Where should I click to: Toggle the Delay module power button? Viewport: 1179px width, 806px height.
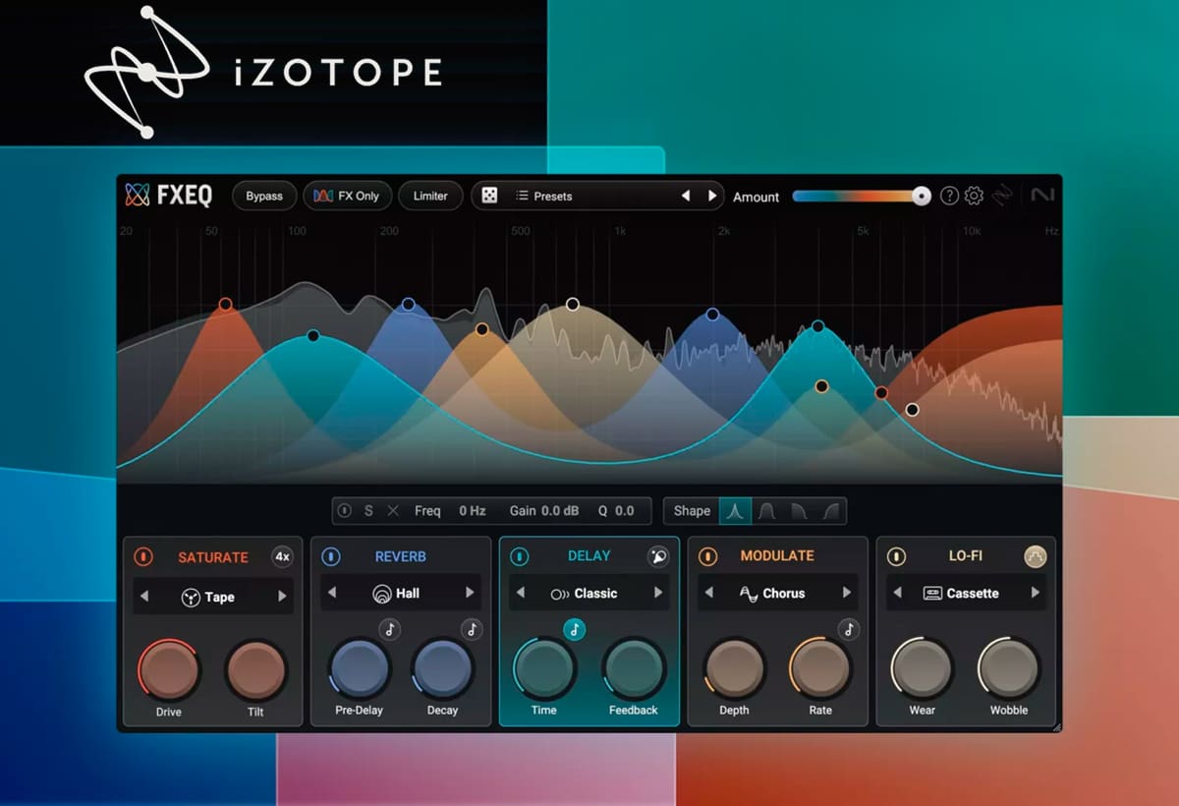point(520,557)
